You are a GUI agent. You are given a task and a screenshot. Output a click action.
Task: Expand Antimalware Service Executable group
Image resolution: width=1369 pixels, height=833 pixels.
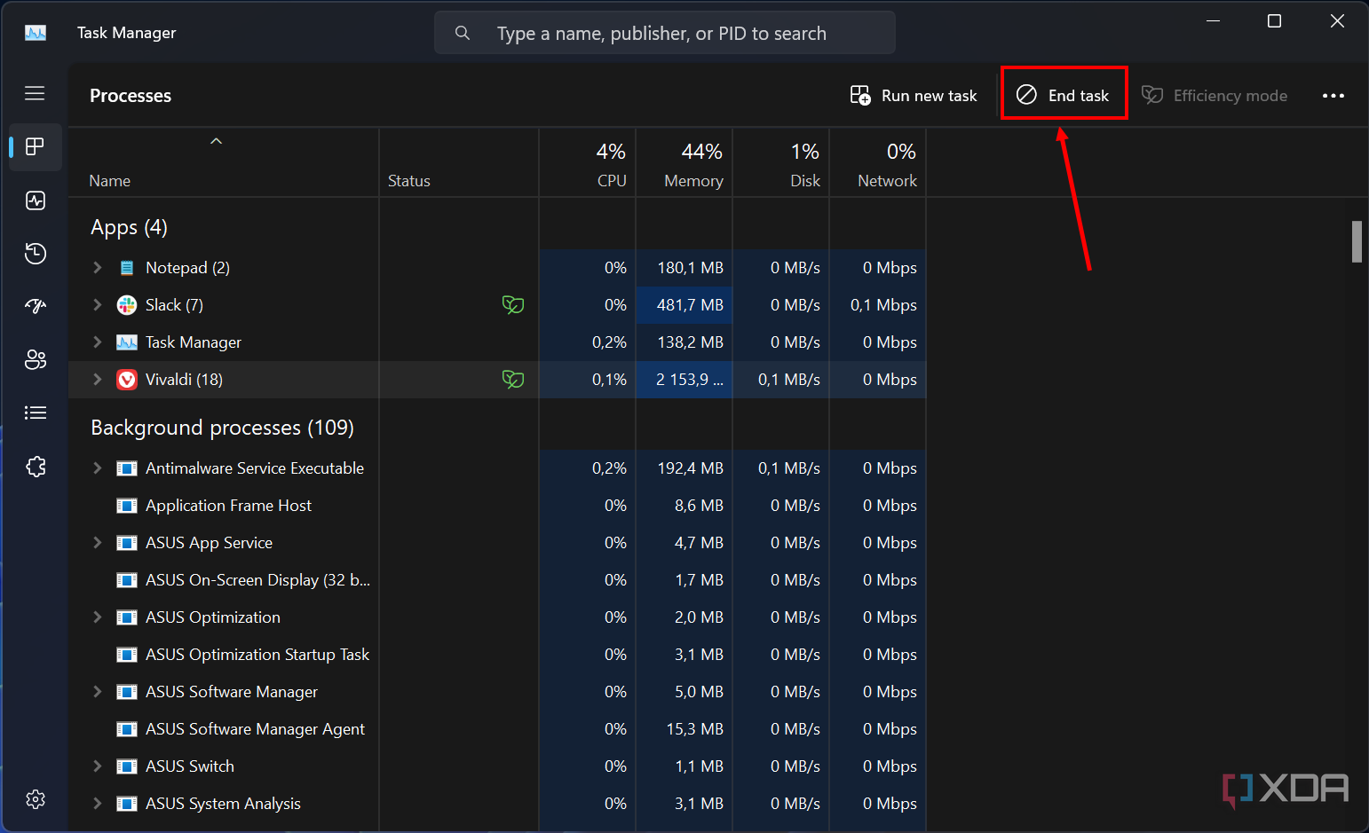(98, 468)
